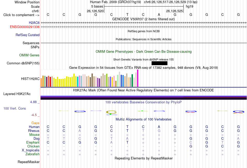Click 'Repeating Elements by RepeatMasker' title

click(144, 158)
